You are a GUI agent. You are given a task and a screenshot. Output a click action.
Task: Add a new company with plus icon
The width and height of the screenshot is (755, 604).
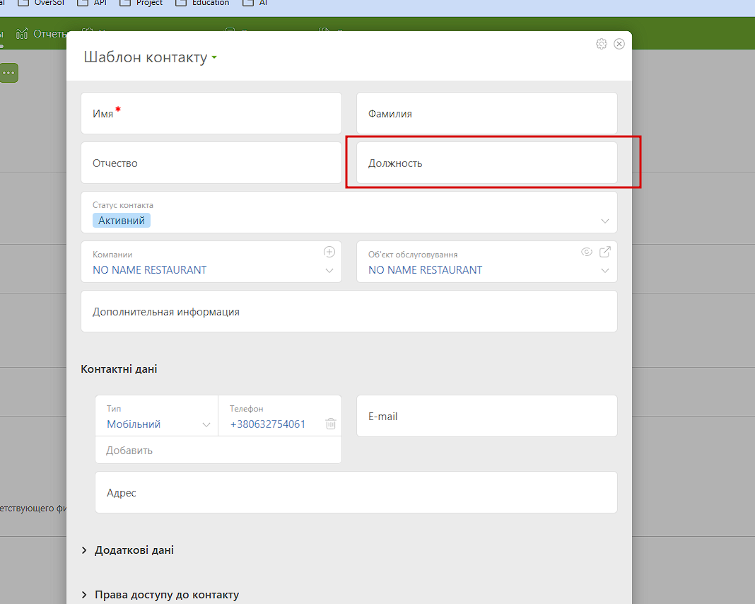329,252
